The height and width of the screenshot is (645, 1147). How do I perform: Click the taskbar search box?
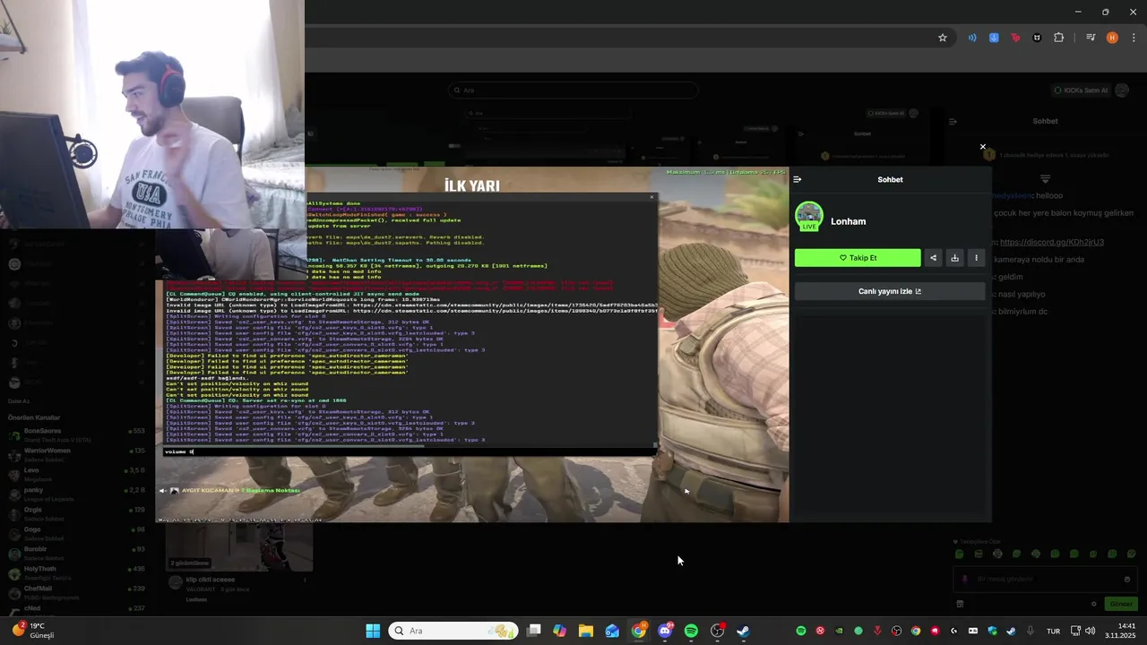pos(454,631)
